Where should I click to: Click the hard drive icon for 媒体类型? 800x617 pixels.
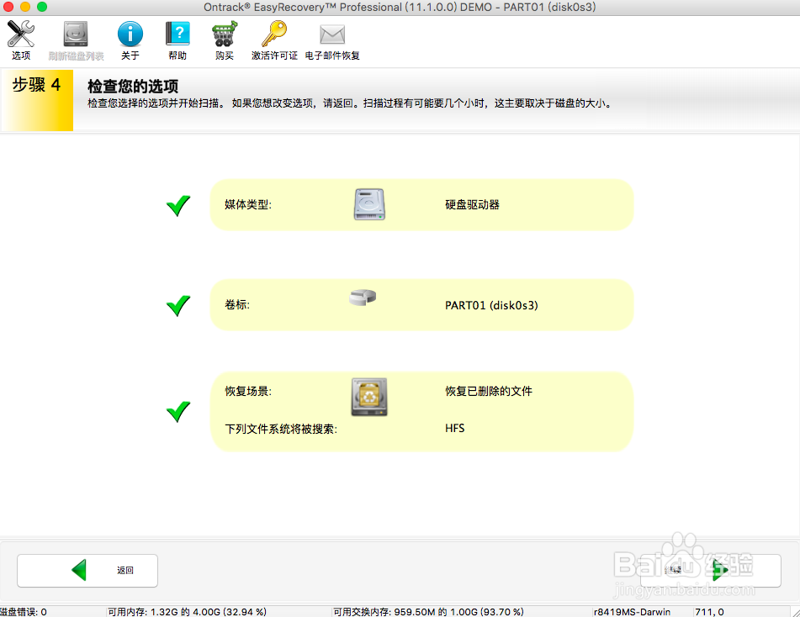[369, 204]
